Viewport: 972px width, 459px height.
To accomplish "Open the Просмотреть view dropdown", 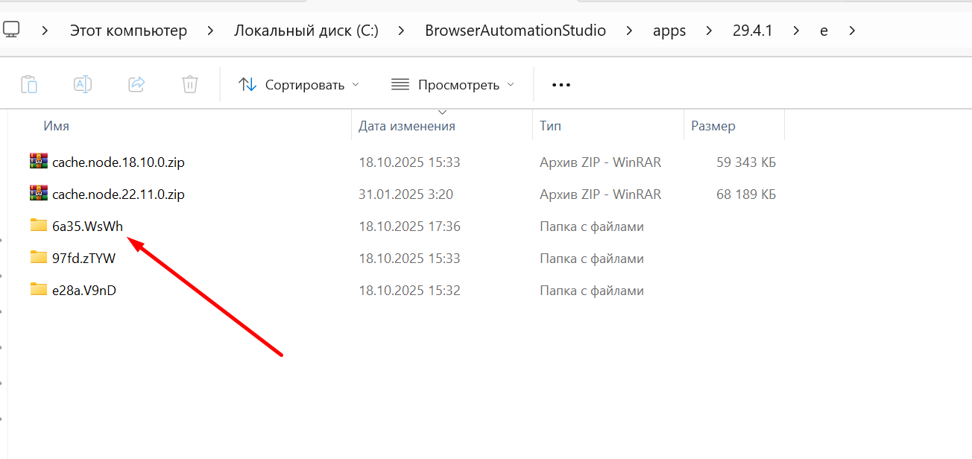I will coord(452,85).
